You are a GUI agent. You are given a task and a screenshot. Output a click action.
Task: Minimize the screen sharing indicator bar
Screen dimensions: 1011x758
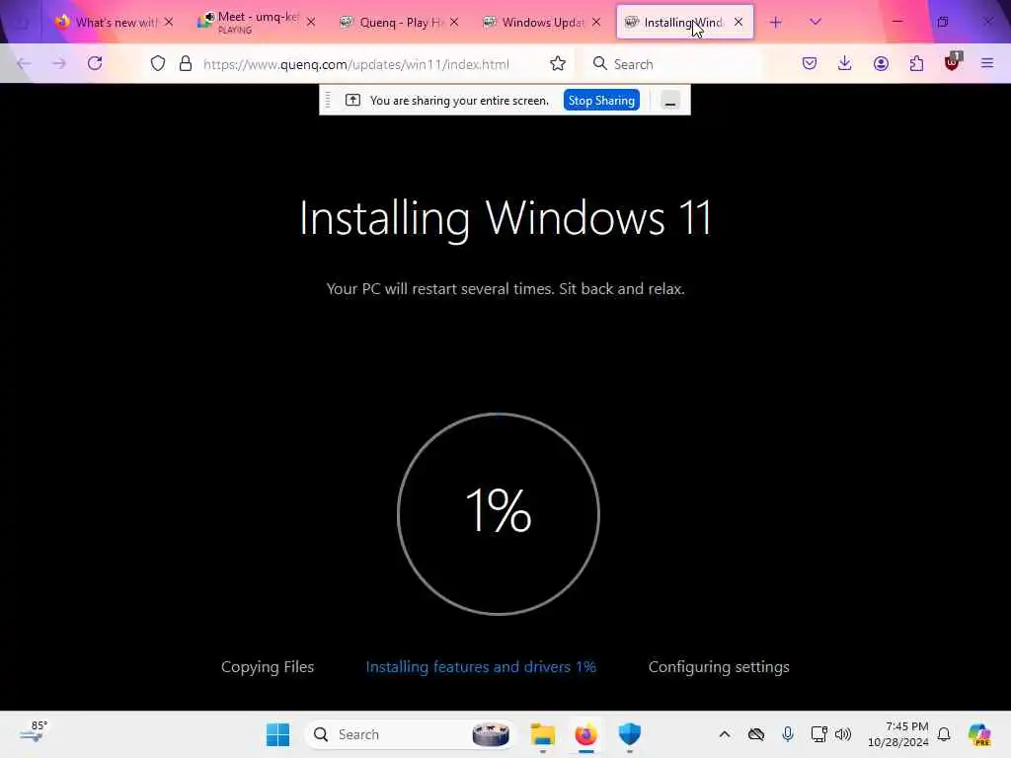(x=670, y=101)
